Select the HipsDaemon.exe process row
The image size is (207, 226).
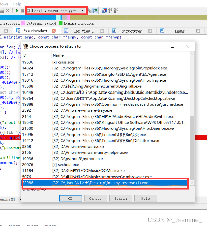pos(105,128)
